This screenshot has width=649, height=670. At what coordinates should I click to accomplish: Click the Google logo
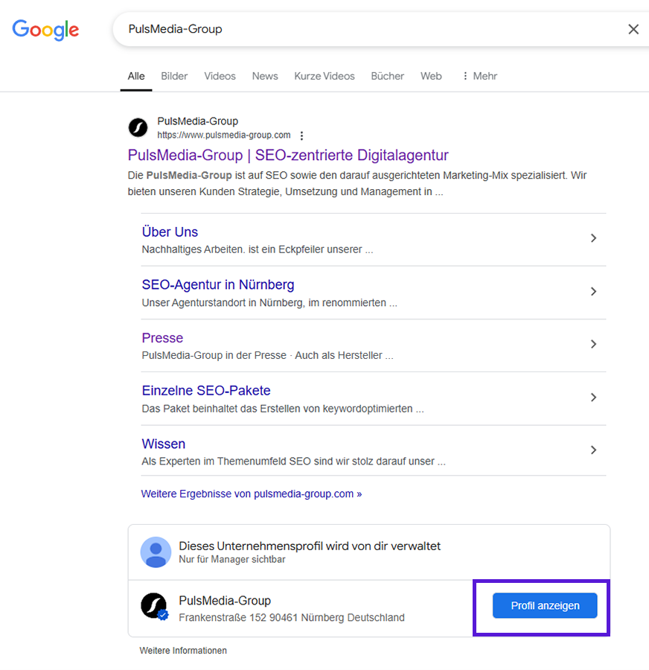click(x=45, y=29)
